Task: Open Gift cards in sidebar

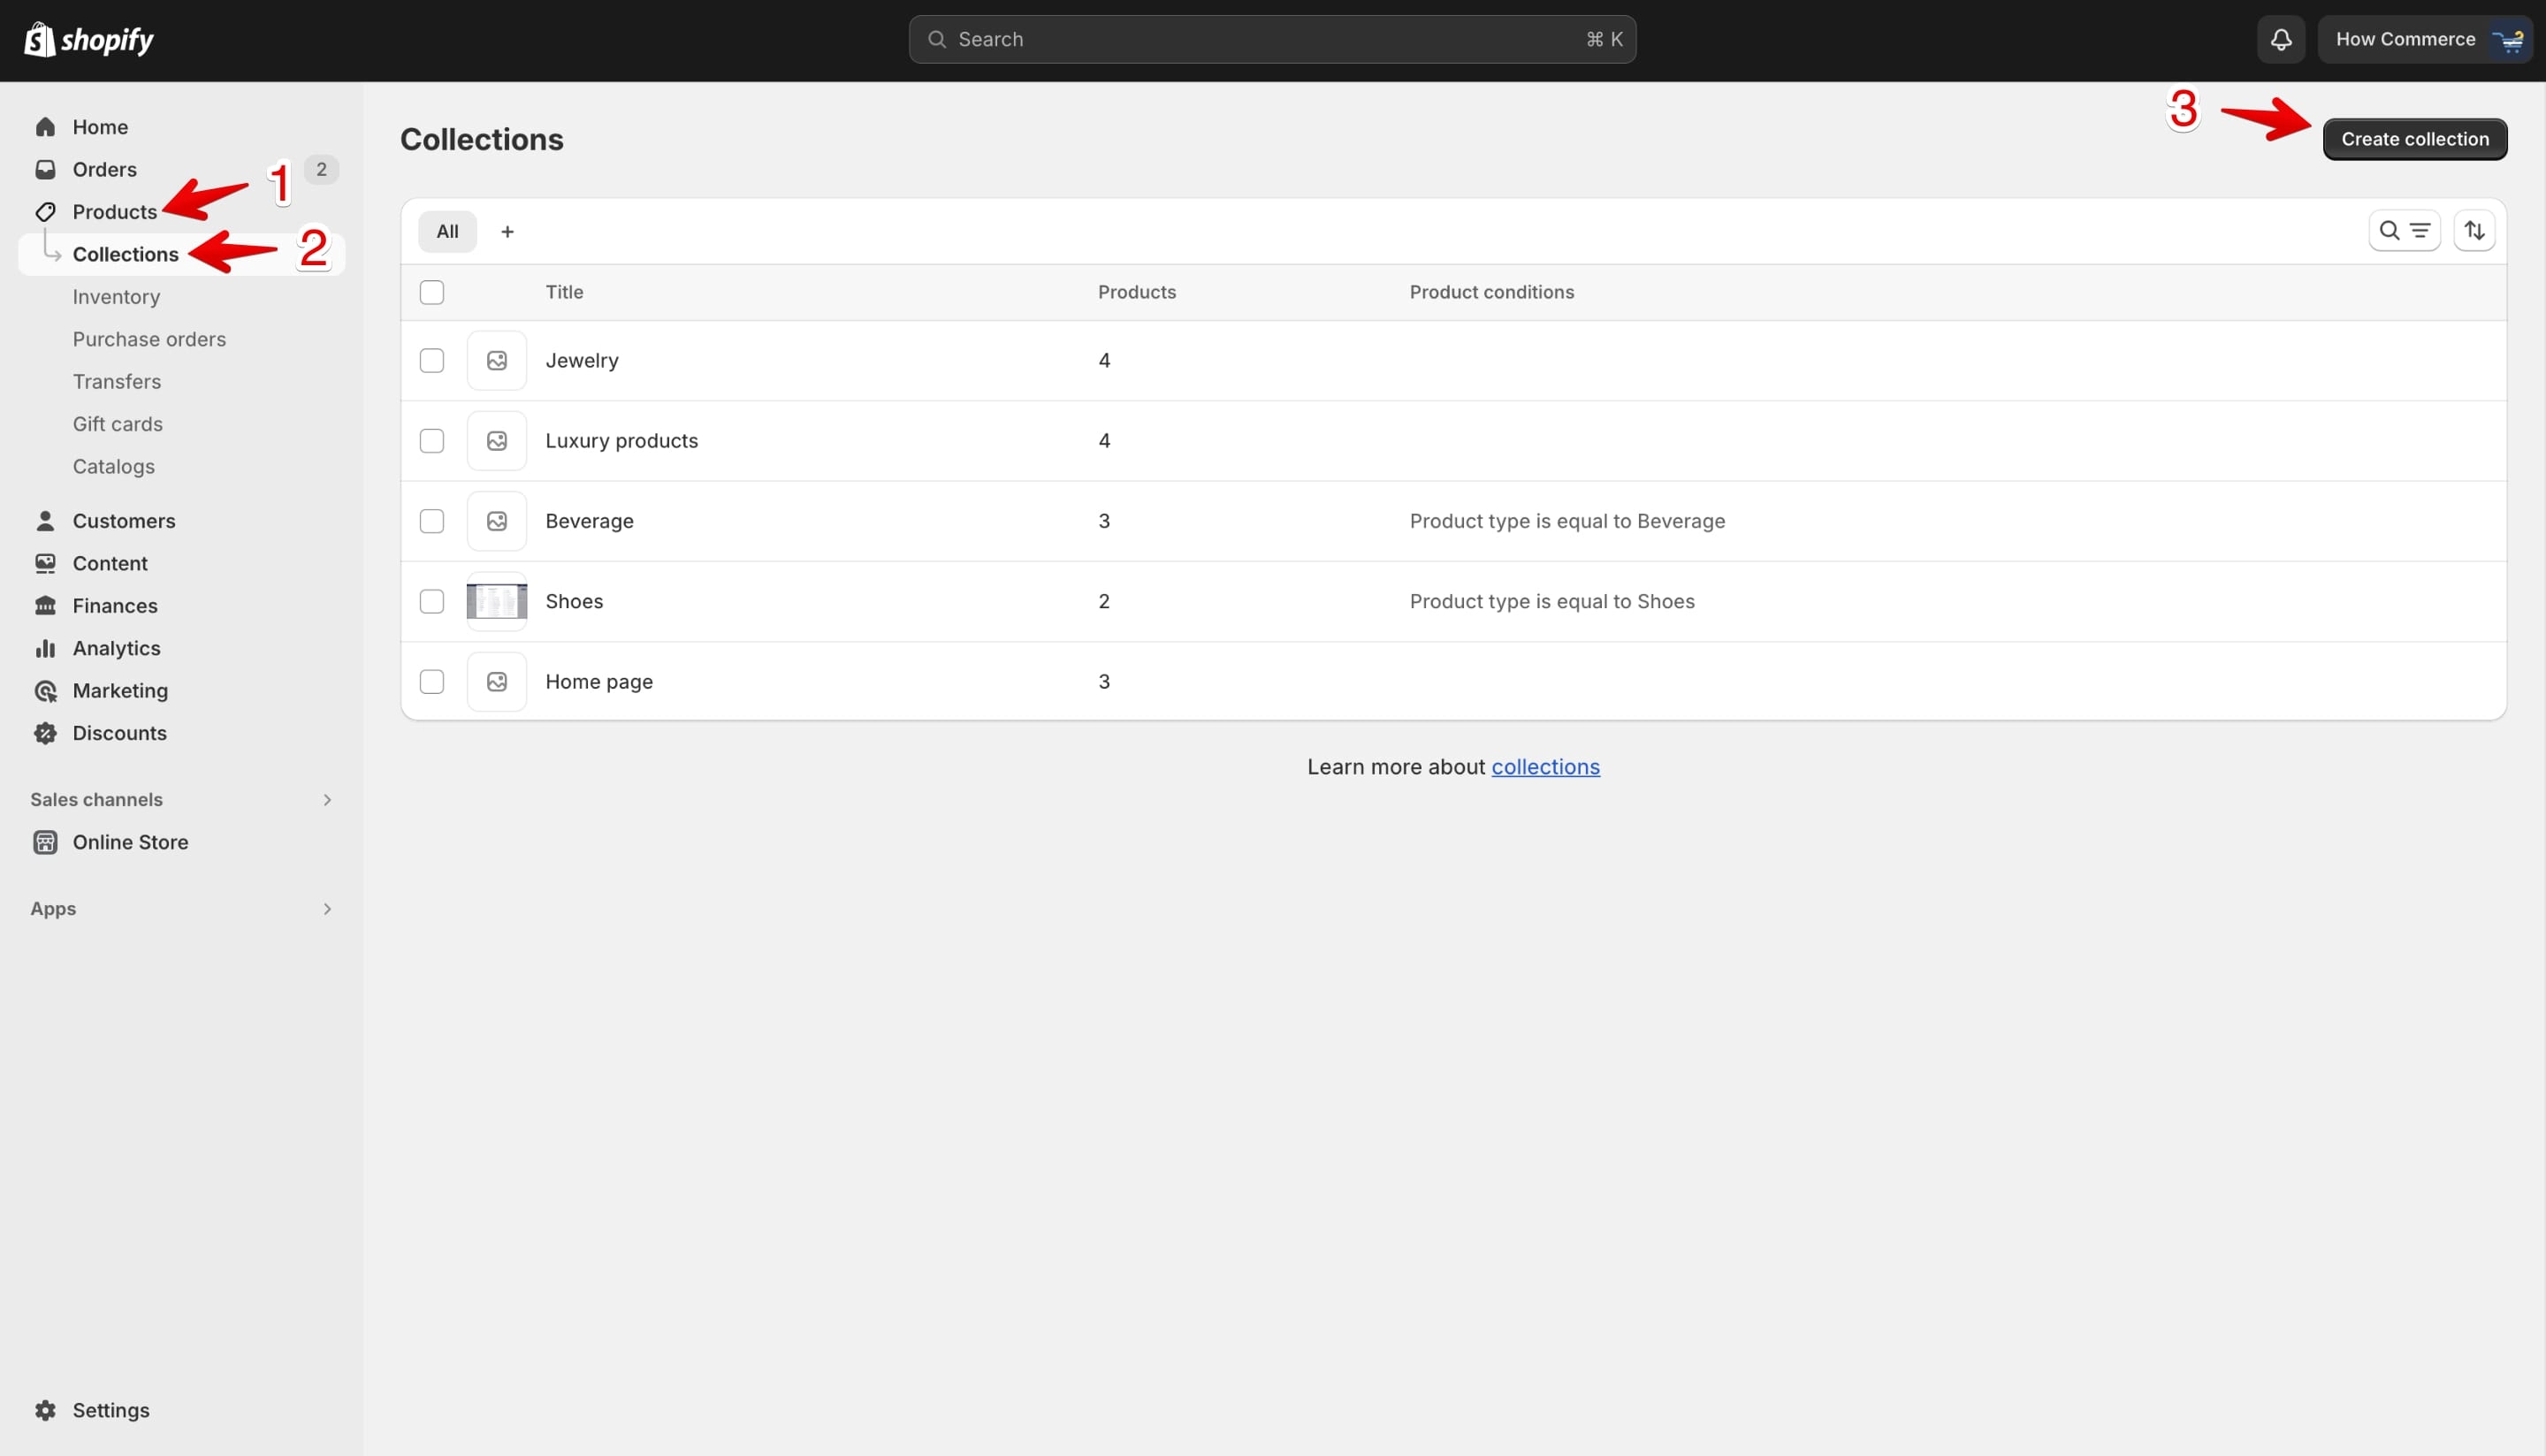Action: (117, 424)
